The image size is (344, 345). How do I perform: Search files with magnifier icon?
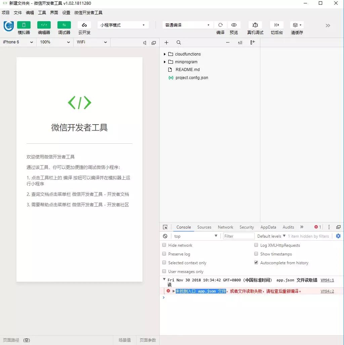coord(179,42)
